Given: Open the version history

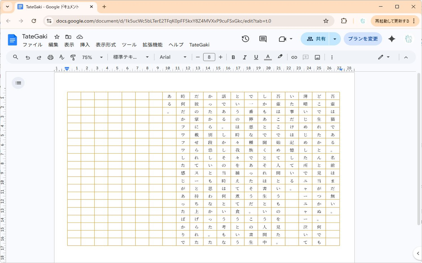Looking at the screenshot, I should click(x=245, y=39).
